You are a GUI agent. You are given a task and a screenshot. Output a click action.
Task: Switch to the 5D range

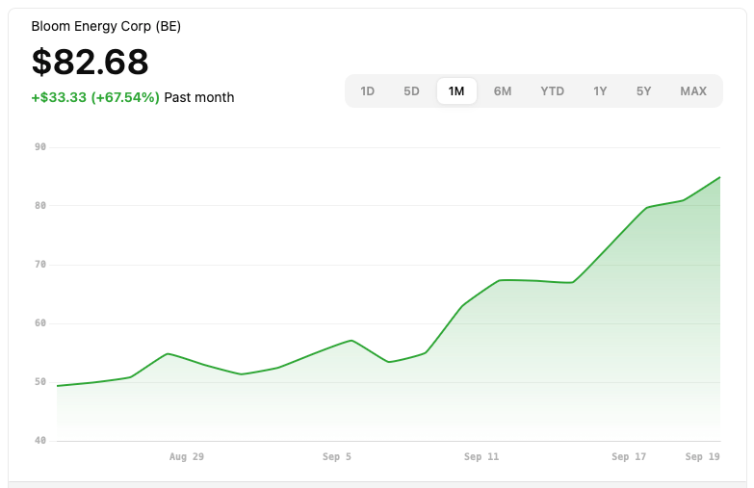411,90
